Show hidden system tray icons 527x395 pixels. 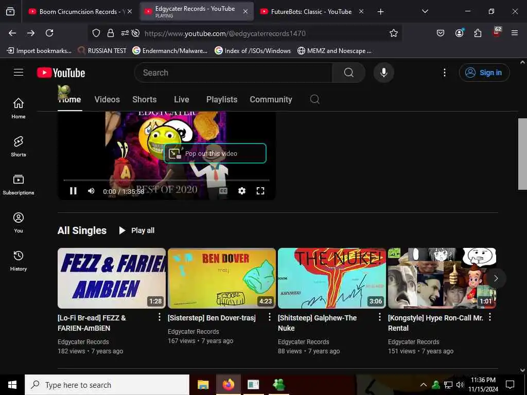[x=424, y=385]
